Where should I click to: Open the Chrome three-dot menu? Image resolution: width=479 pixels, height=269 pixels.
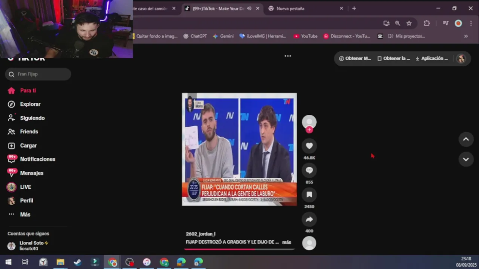(471, 23)
